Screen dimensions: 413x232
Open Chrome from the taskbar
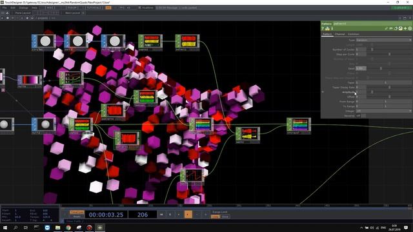(x=68, y=227)
